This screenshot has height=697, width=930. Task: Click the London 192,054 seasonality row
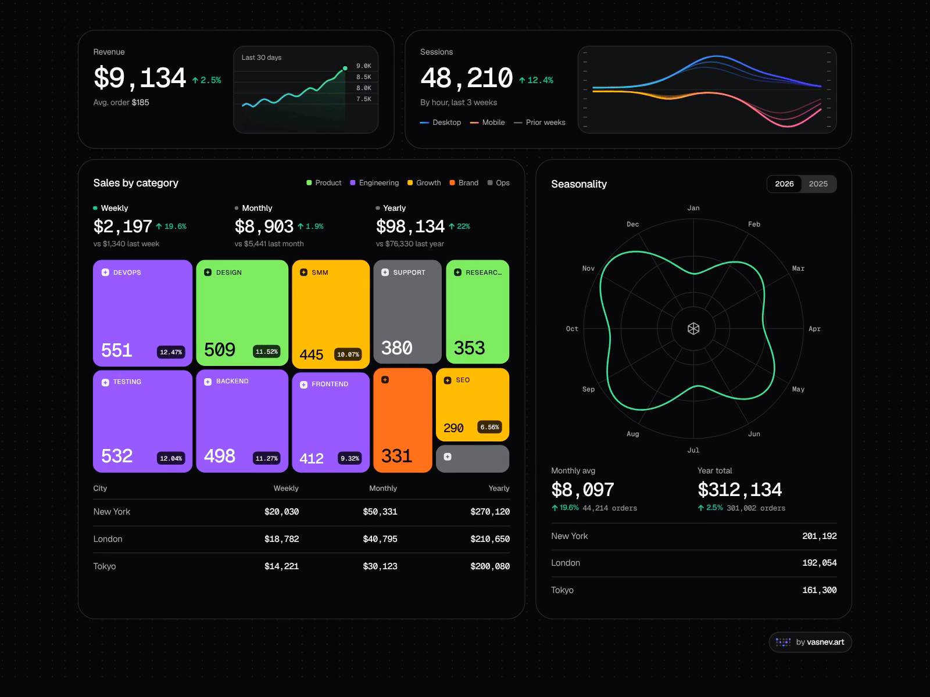pos(694,563)
